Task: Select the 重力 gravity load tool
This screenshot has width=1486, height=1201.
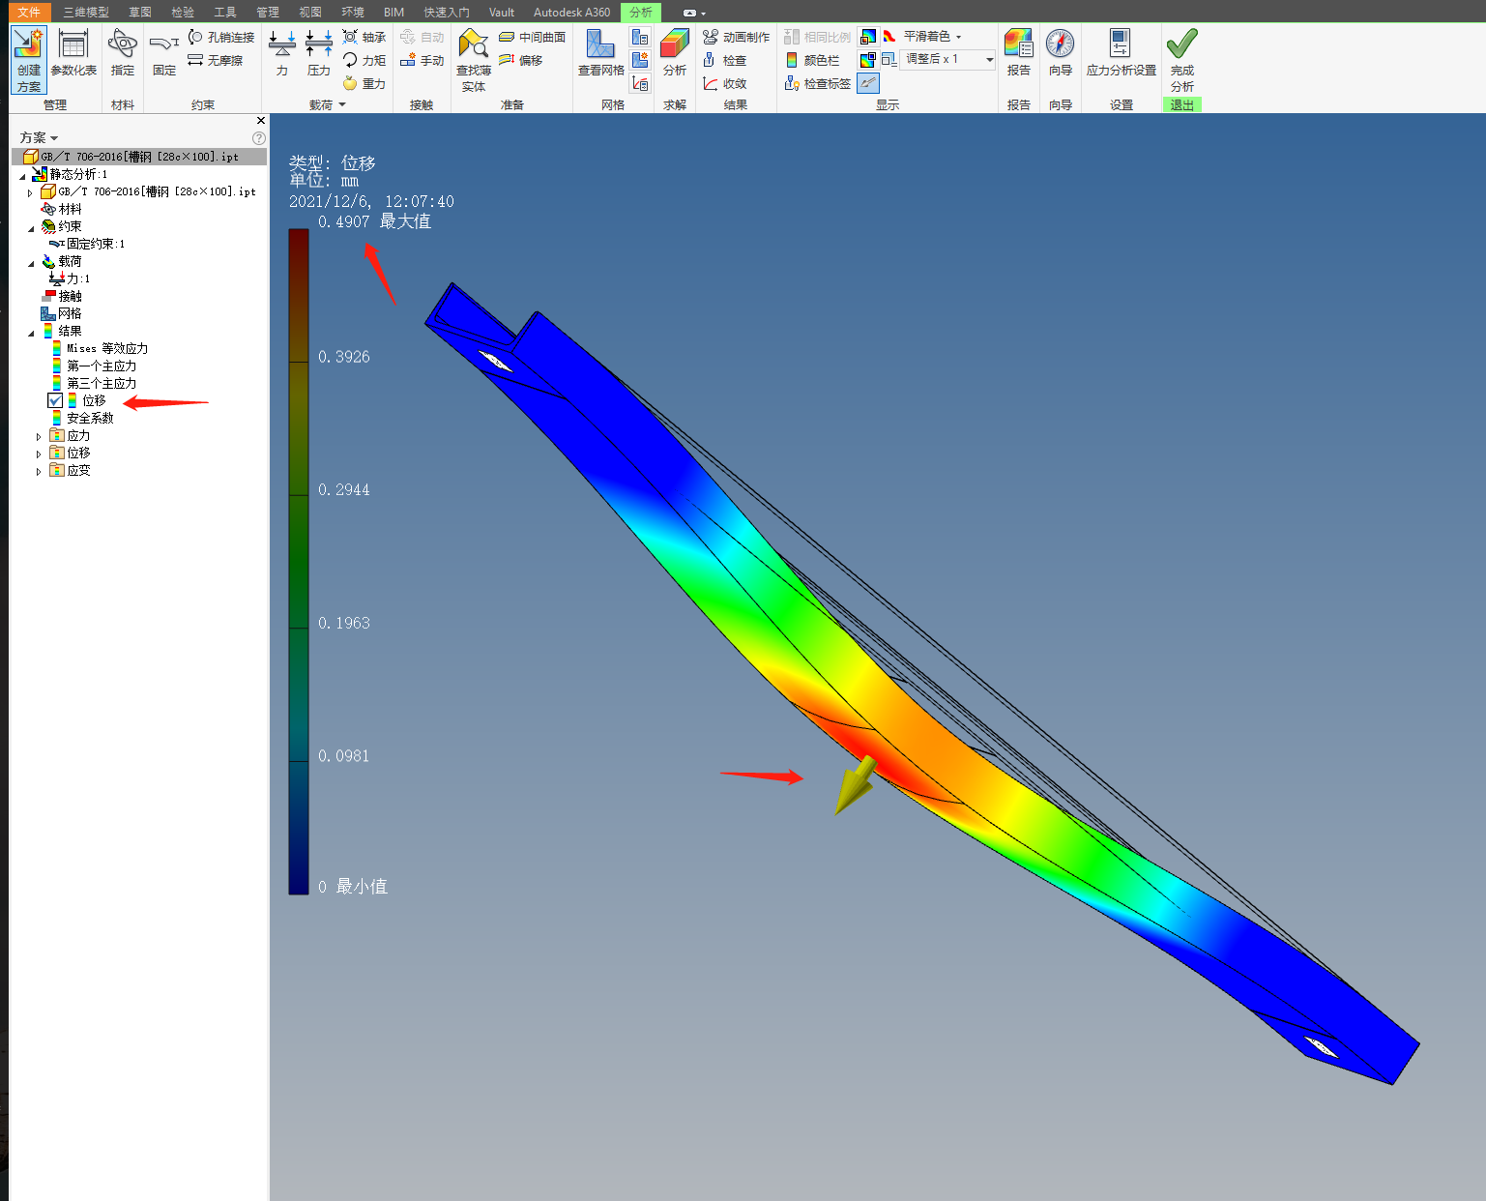Action: [x=364, y=83]
